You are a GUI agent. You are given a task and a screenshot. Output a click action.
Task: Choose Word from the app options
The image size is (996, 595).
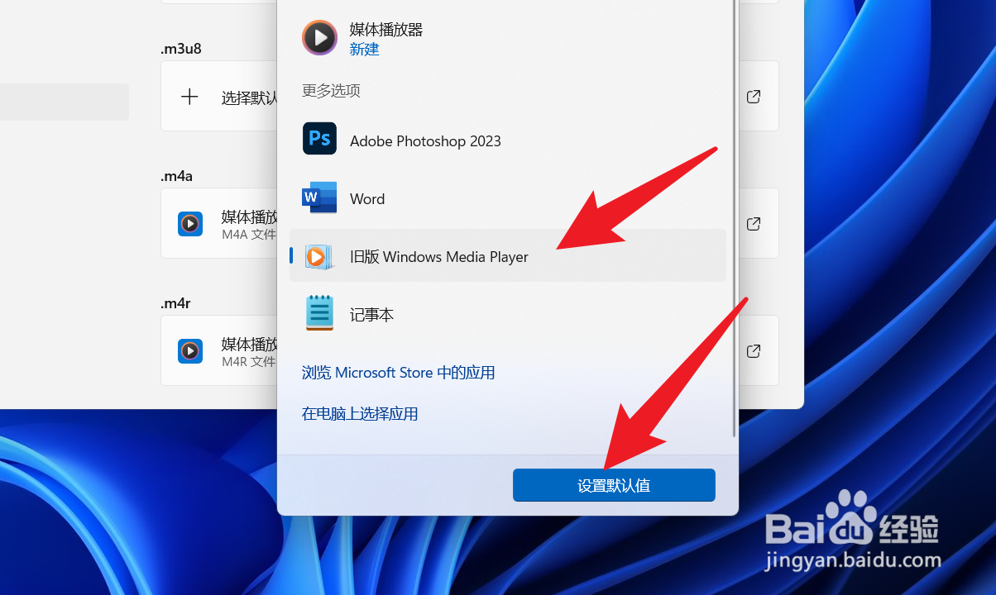point(508,198)
